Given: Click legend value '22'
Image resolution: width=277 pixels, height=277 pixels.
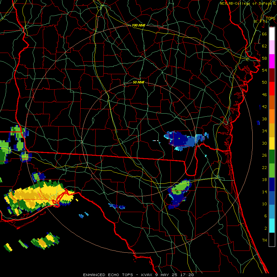Looking at the screenshot, I should coord(264,167).
